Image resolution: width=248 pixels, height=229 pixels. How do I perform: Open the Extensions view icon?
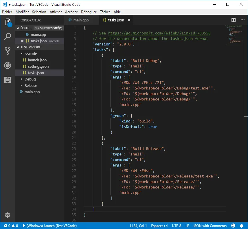8,80
